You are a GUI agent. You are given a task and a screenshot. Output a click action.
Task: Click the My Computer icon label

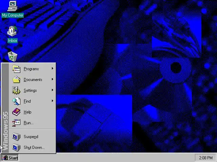pos(13,15)
